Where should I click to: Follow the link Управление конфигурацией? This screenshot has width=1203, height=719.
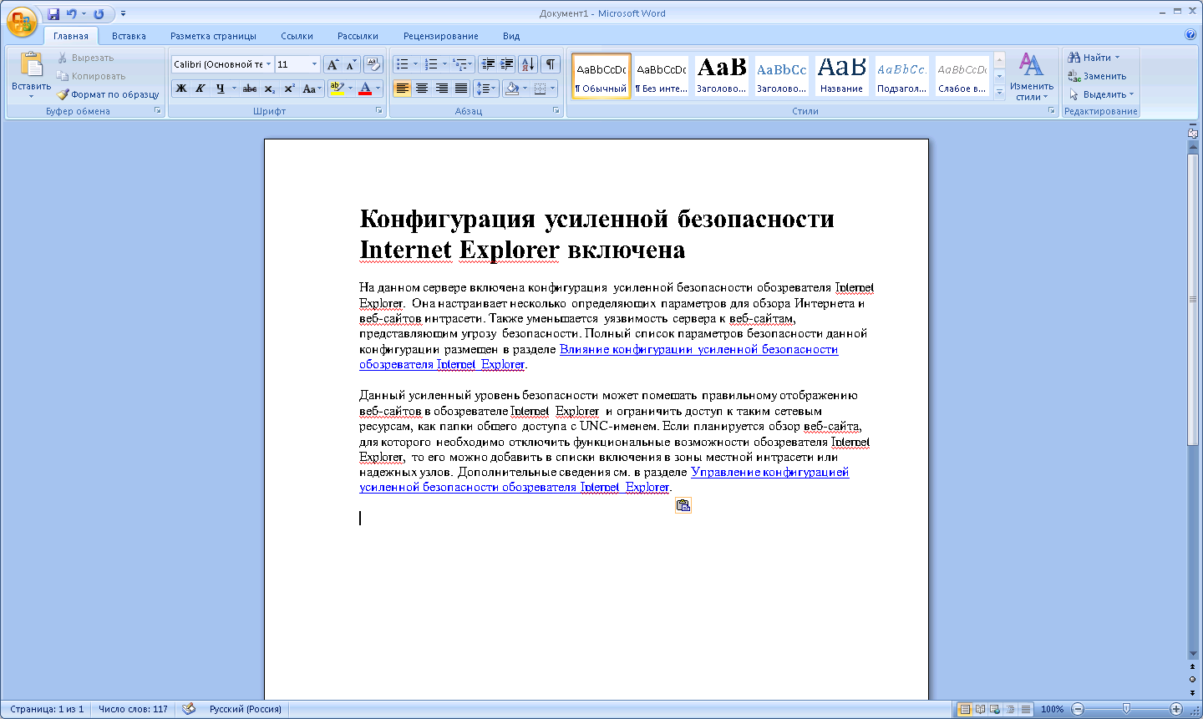(770, 472)
